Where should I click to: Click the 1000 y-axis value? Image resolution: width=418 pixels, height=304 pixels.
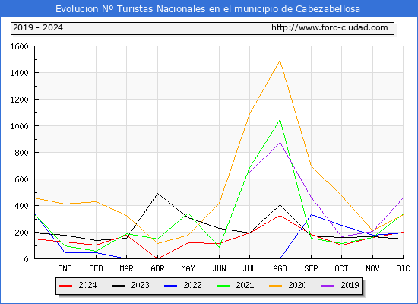click(19, 126)
